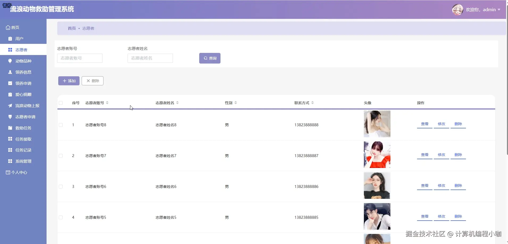Click the 爱心捐赠 clipboard icon
The image size is (508, 244).
pos(10,95)
